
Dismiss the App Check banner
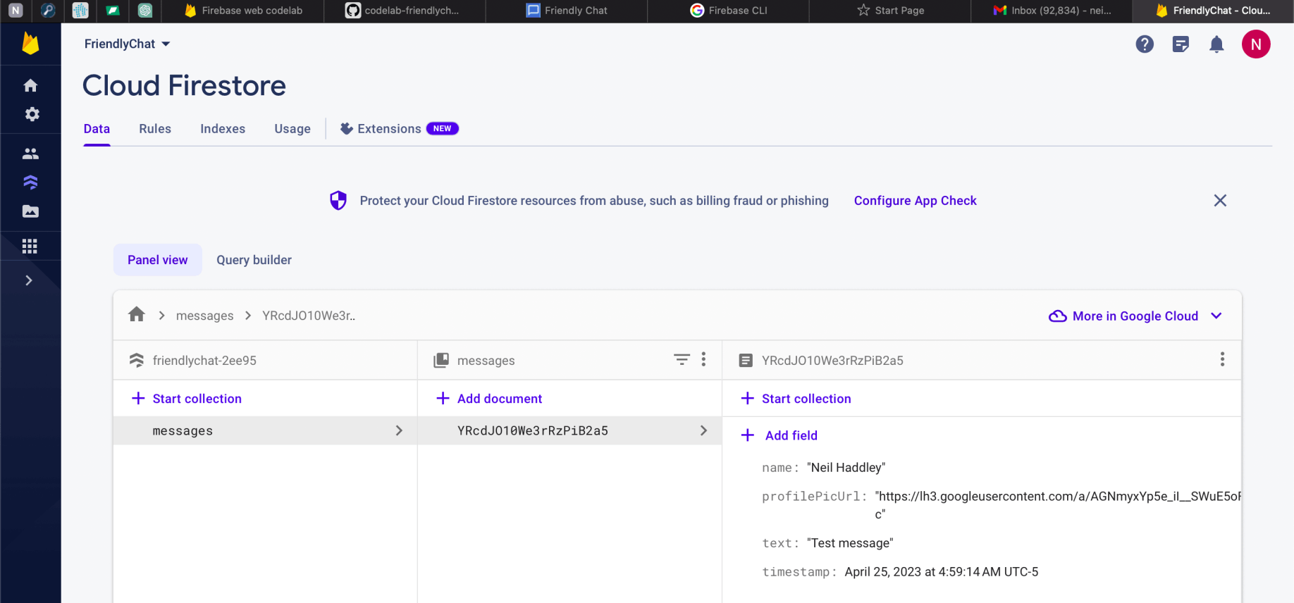[x=1220, y=201]
